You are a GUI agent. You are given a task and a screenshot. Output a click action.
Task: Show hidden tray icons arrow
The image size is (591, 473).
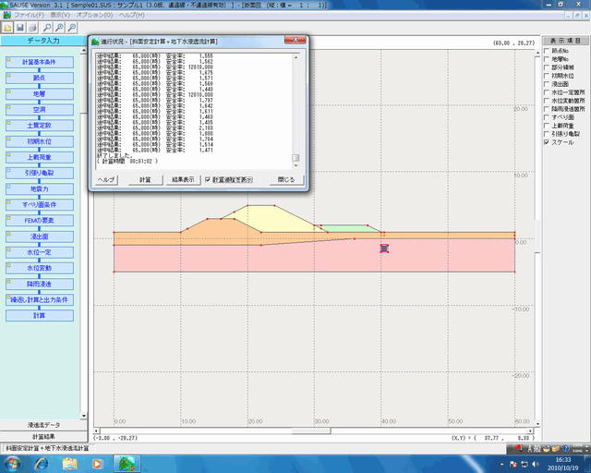click(502, 464)
